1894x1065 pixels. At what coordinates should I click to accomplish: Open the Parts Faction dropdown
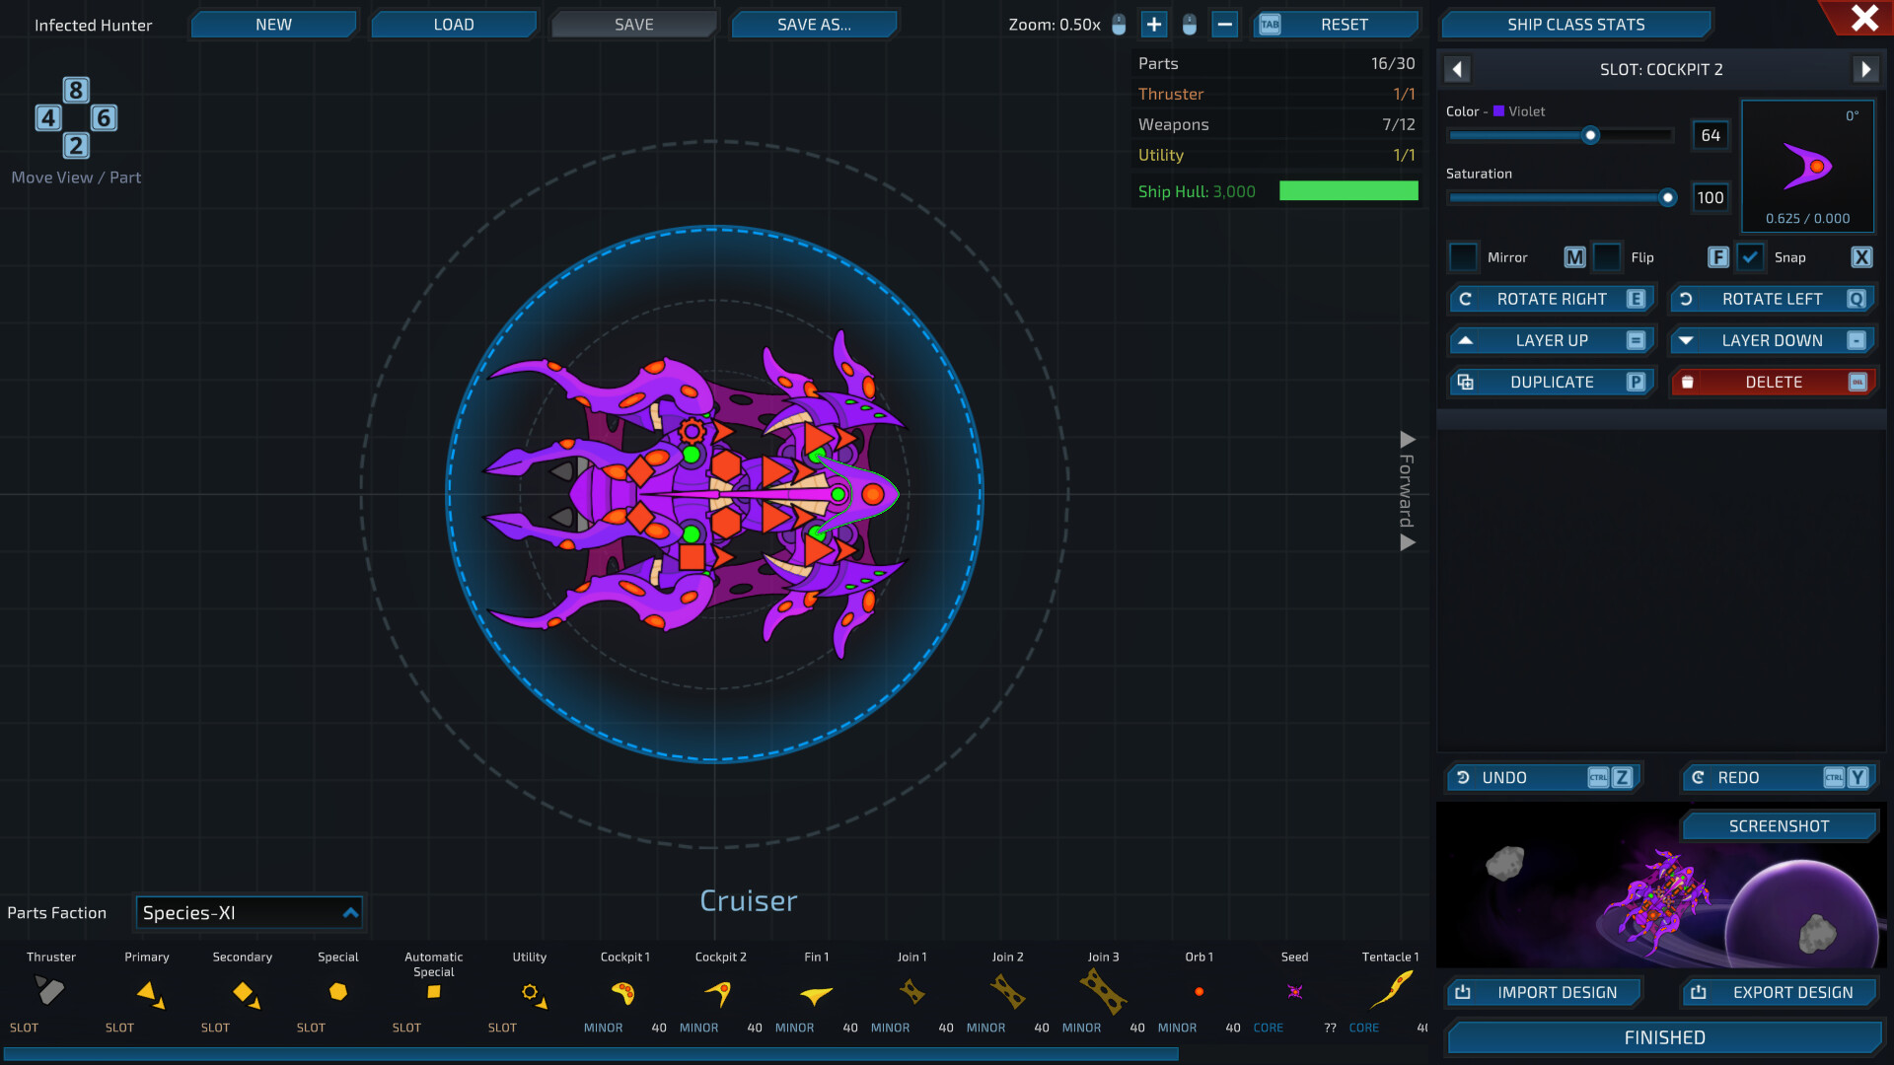tap(249, 912)
